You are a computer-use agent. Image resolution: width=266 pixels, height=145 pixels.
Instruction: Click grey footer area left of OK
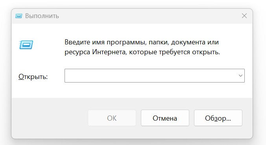49,118
